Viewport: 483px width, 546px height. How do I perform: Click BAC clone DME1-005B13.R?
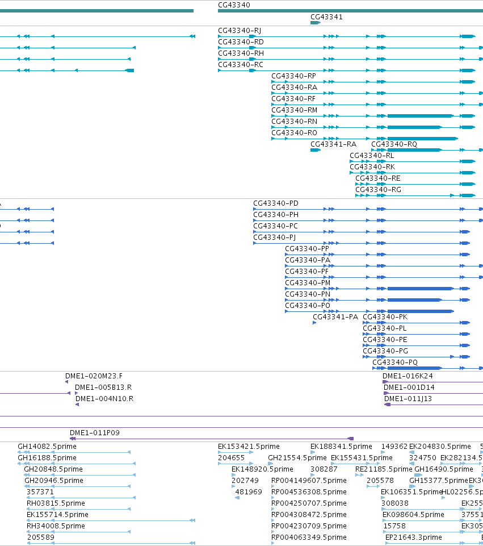click(x=103, y=387)
